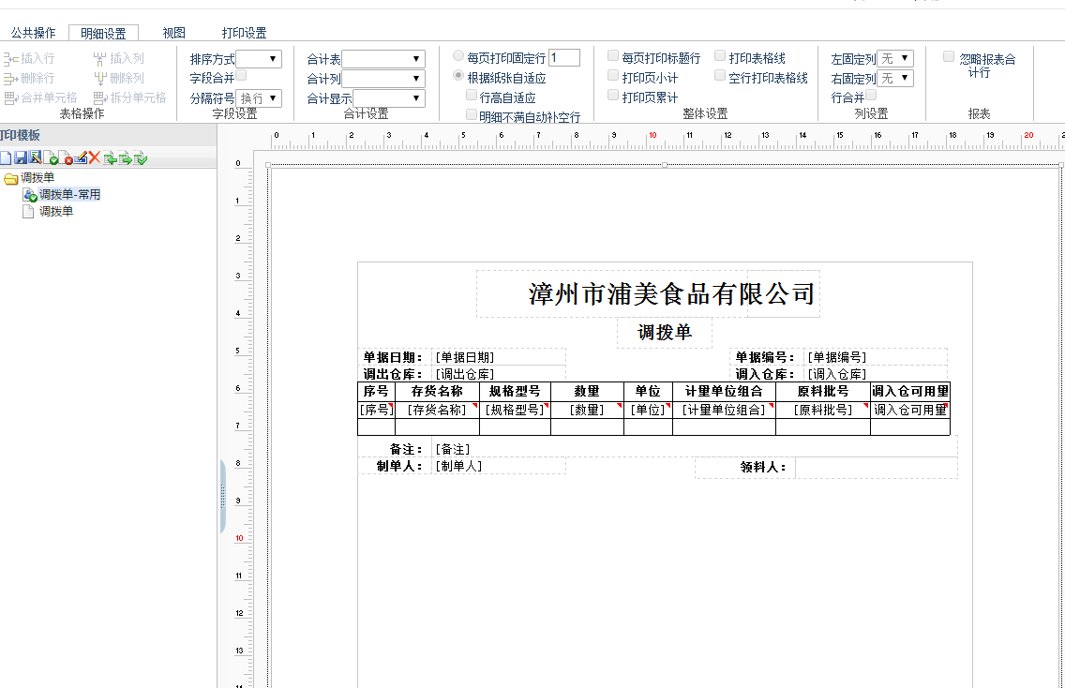Image resolution: width=1065 pixels, height=688 pixels.
Task: Open 分隔符号 dropdown showing 换行
Action: [x=259, y=98]
